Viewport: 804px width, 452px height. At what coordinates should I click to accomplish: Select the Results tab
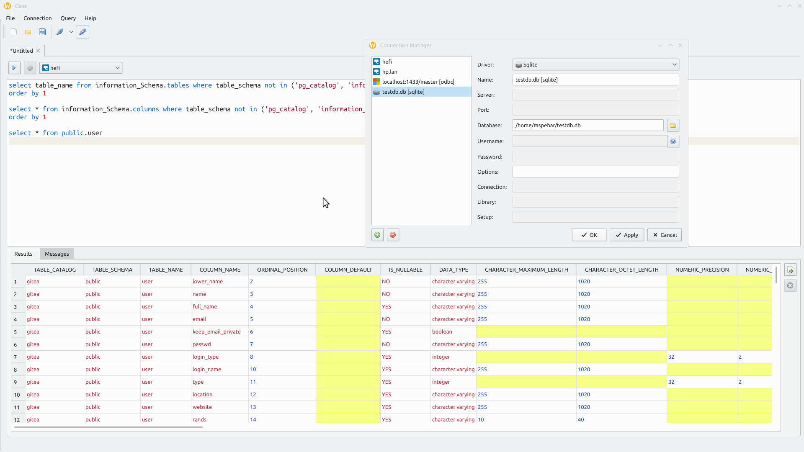(23, 253)
